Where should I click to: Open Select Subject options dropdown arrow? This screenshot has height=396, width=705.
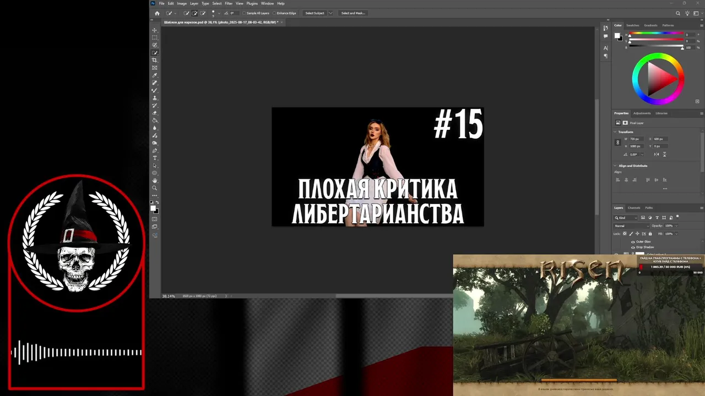pos(330,13)
